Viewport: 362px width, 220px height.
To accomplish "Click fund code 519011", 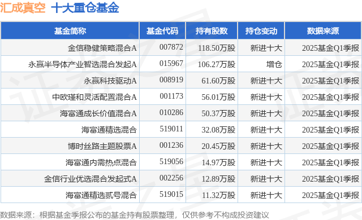I will (171, 129).
